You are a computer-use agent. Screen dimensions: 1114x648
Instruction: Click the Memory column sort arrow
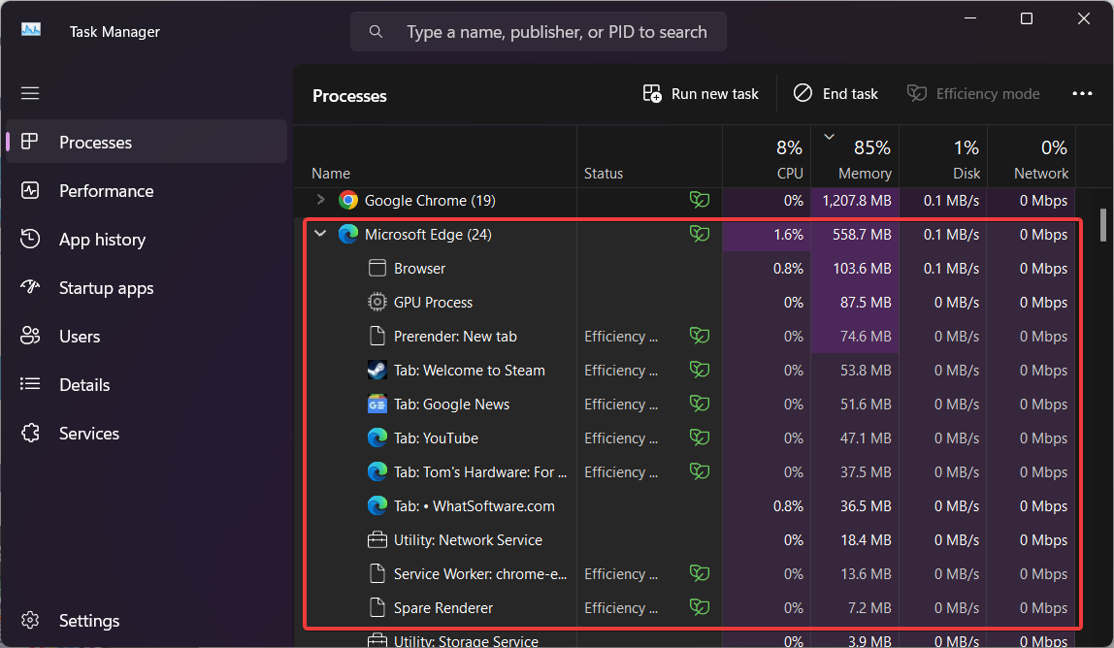pyautogui.click(x=830, y=138)
